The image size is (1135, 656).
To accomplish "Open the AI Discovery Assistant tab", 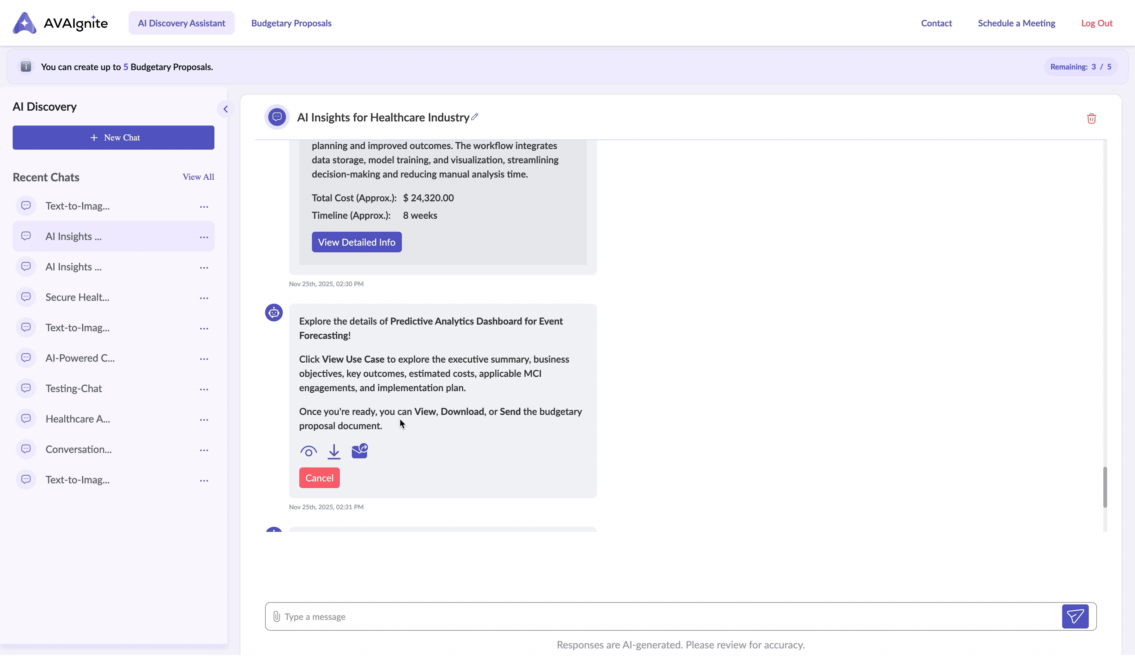I will (181, 23).
